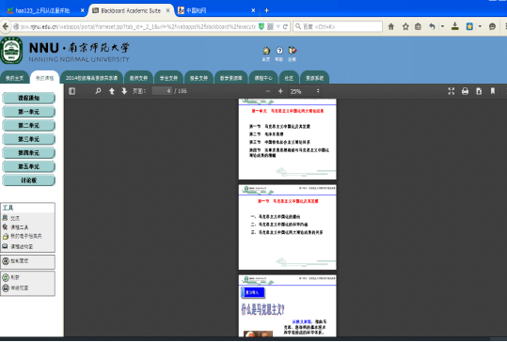Expand the browser bookmarks dropdown arrow
Image resolution: width=507 pixels, height=342 pixels.
click(x=480, y=26)
